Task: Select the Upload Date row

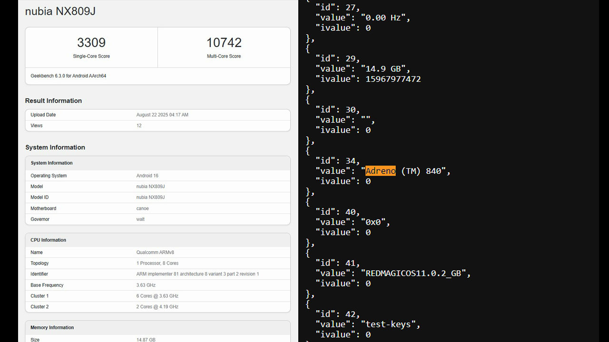Action: click(157, 115)
